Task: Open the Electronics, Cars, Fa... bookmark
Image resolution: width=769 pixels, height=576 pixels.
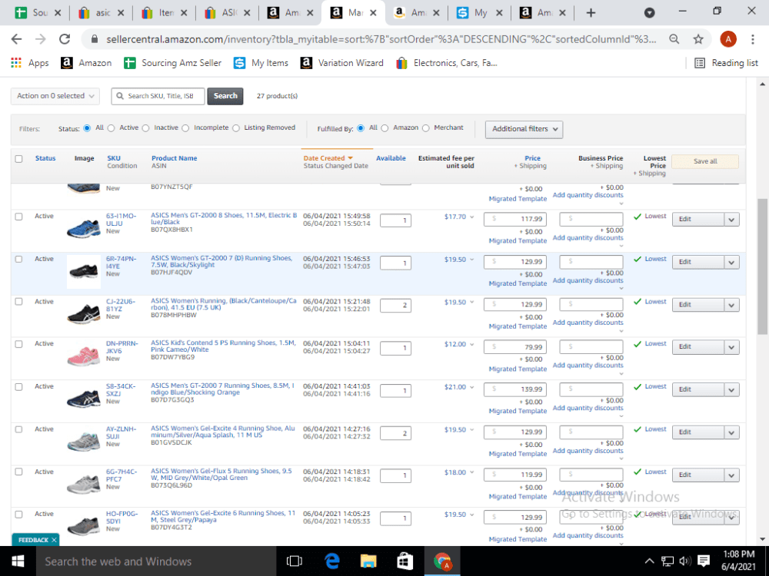Action: (x=447, y=63)
